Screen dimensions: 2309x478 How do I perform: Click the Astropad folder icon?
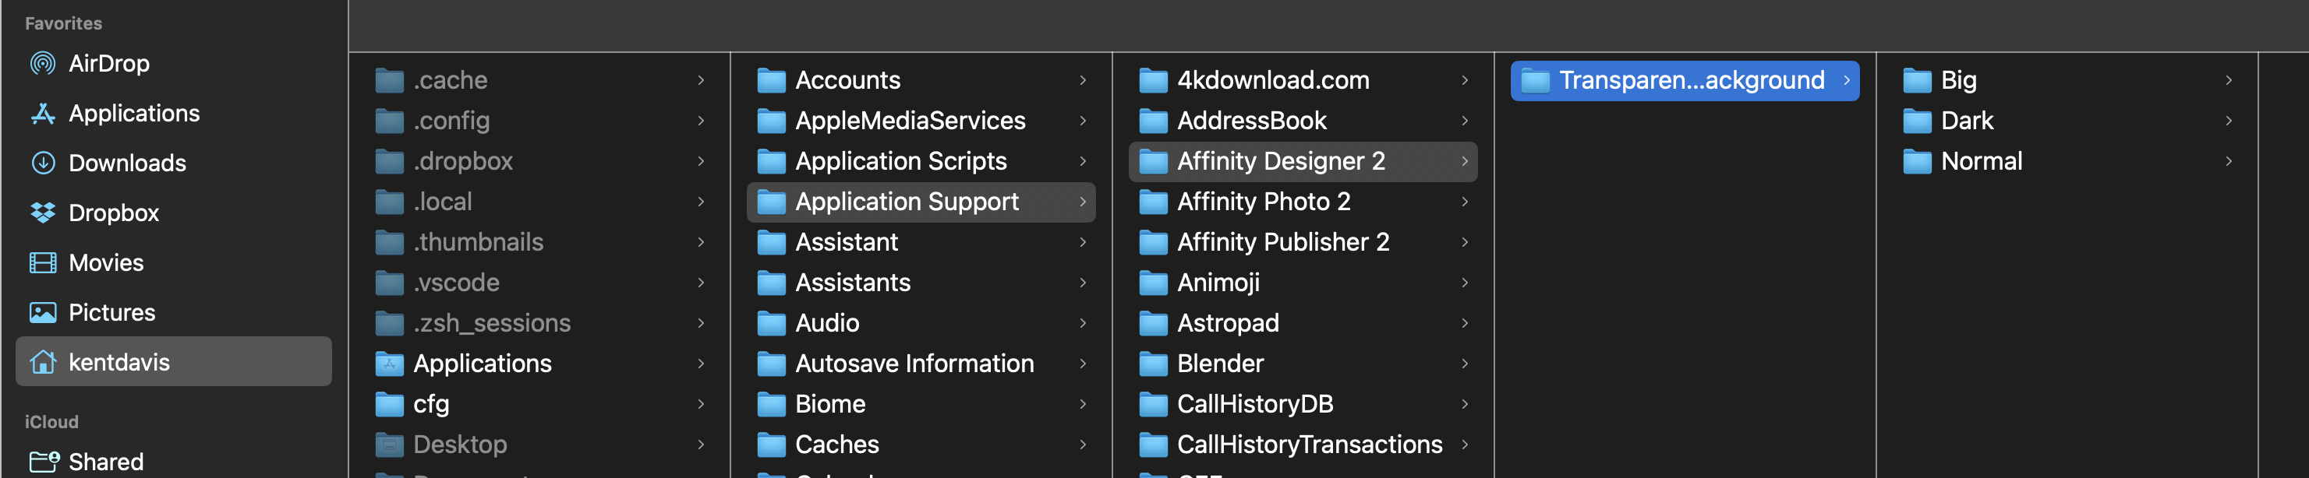click(1153, 323)
